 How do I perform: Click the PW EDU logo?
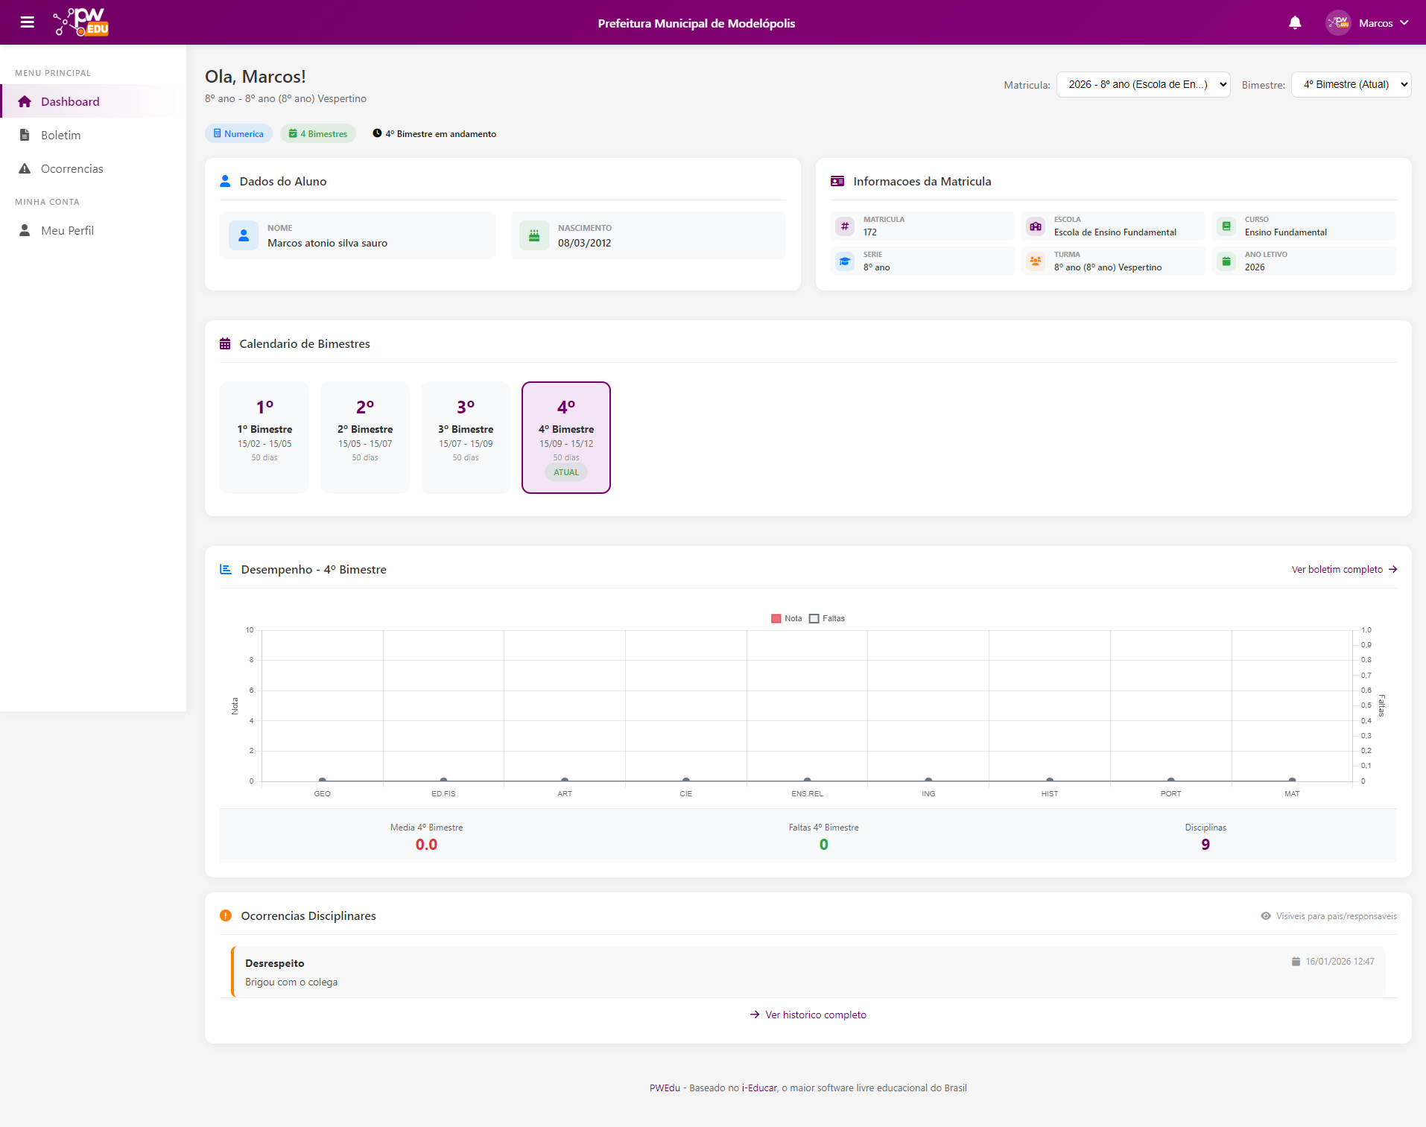pyautogui.click(x=82, y=22)
